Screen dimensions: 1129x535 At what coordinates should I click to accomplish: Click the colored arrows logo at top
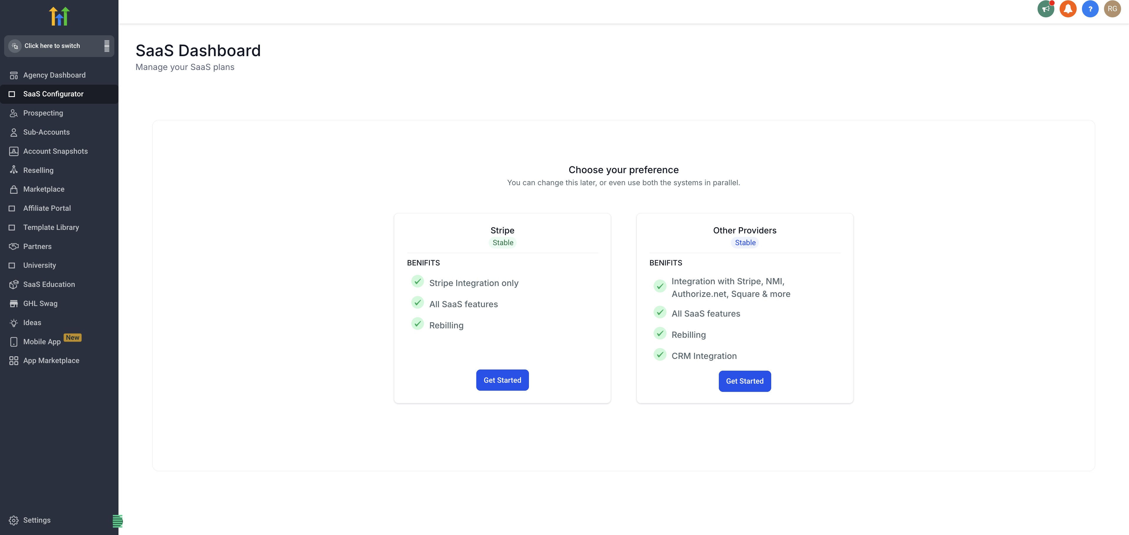pos(59,16)
